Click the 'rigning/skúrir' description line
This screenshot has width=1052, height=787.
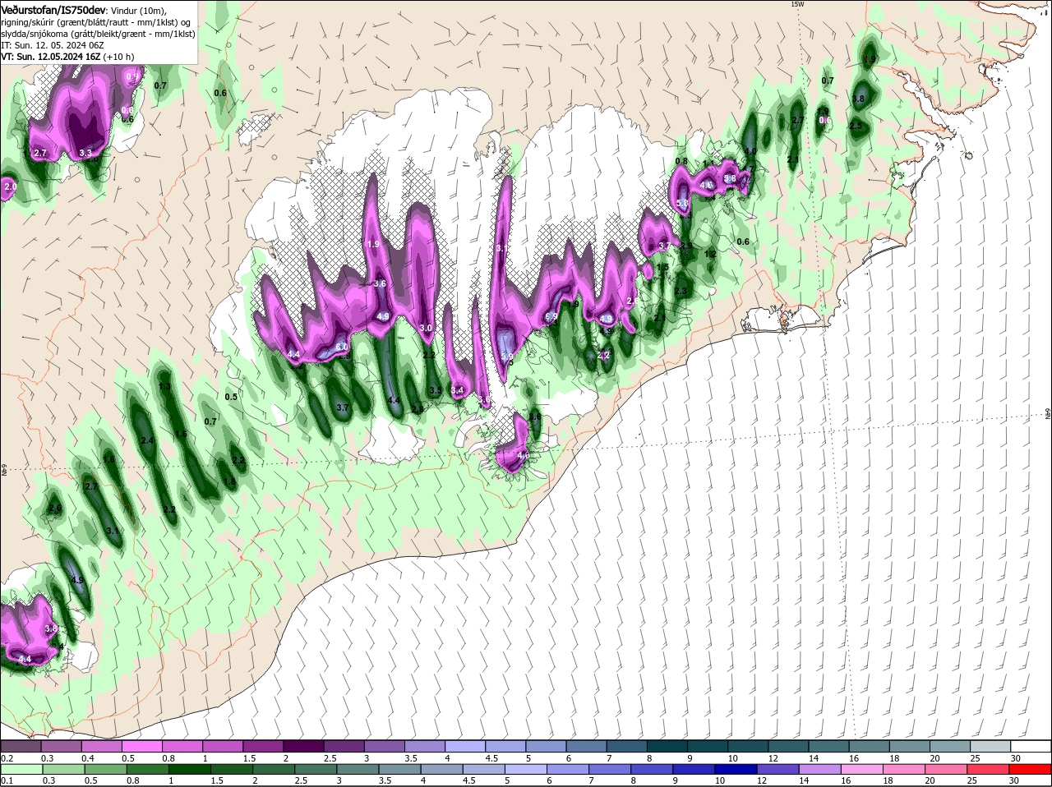click(95, 22)
